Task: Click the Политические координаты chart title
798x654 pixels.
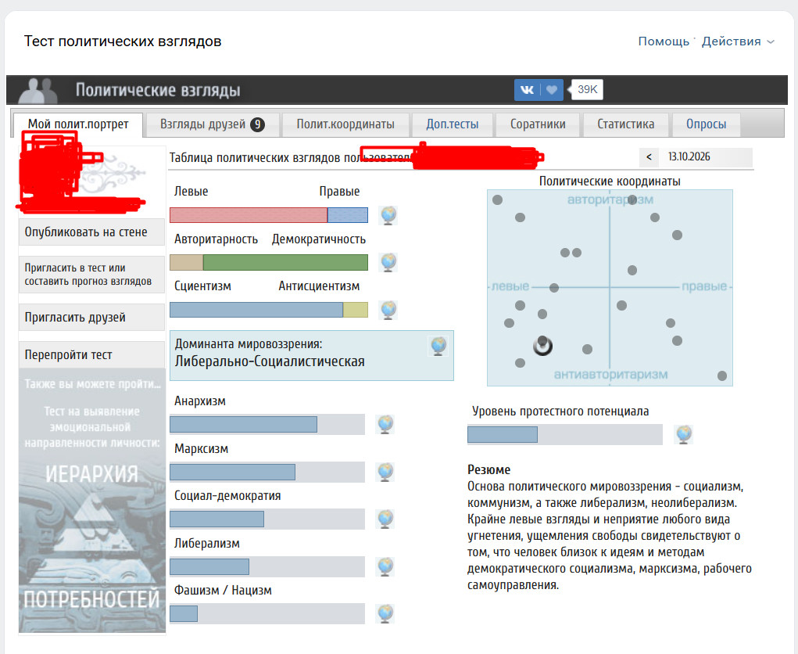Action: point(610,181)
